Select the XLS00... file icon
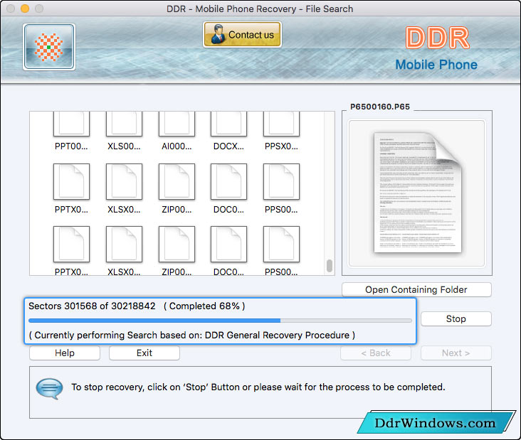 pyautogui.click(x=124, y=124)
